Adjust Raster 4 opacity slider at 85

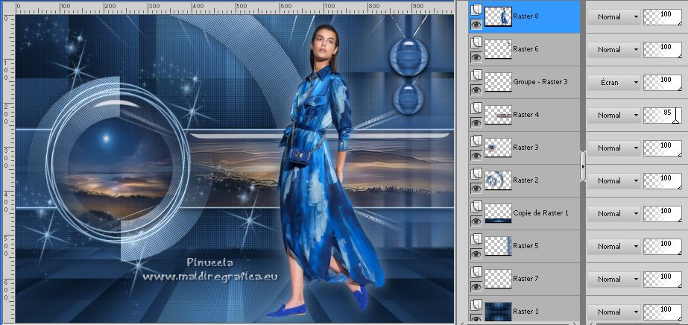click(663, 116)
